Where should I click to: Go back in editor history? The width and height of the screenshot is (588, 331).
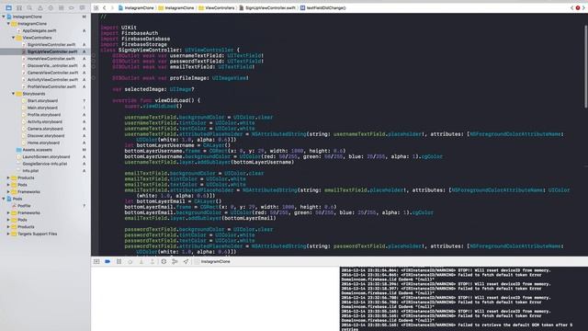click(x=105, y=7)
